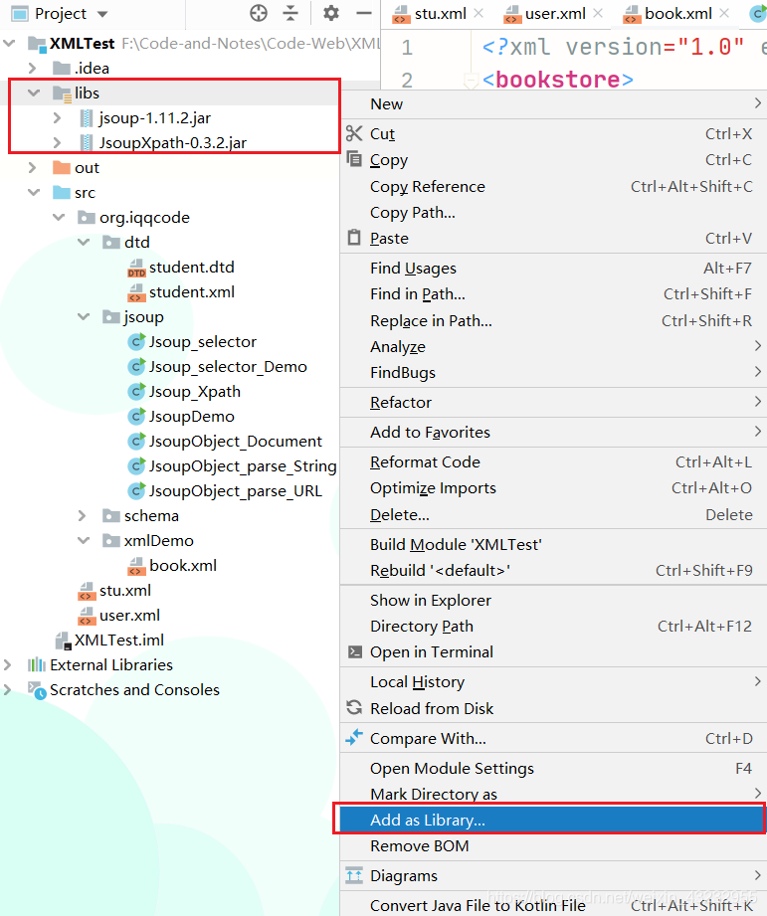Expand jsoup-1.11.2.jar node
This screenshot has height=916, width=767.
[57, 118]
